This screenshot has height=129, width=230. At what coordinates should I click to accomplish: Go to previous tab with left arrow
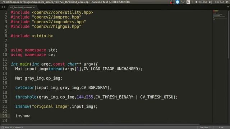[x=2, y=7]
